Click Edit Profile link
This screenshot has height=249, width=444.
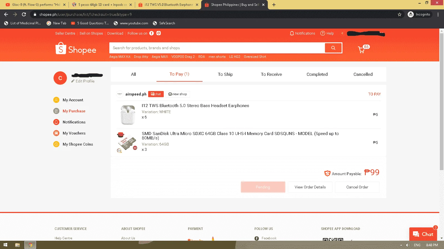coord(83,81)
